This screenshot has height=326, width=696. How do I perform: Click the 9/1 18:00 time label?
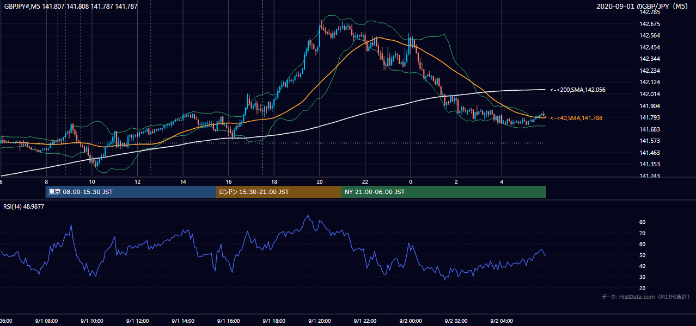point(274,321)
